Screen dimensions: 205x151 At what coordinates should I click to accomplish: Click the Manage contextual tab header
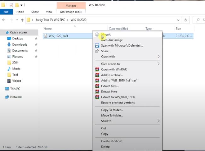click(x=71, y=5)
